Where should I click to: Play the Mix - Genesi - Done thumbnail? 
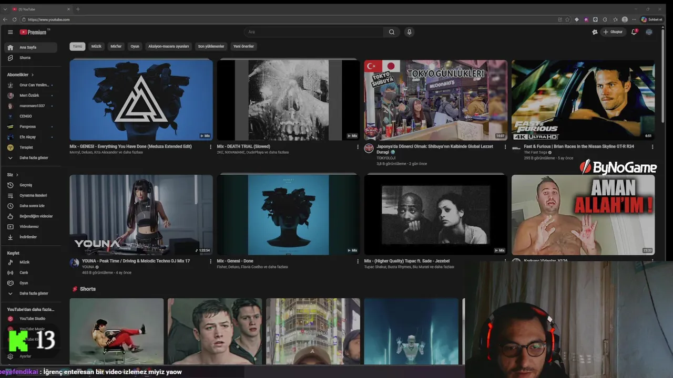tap(288, 215)
